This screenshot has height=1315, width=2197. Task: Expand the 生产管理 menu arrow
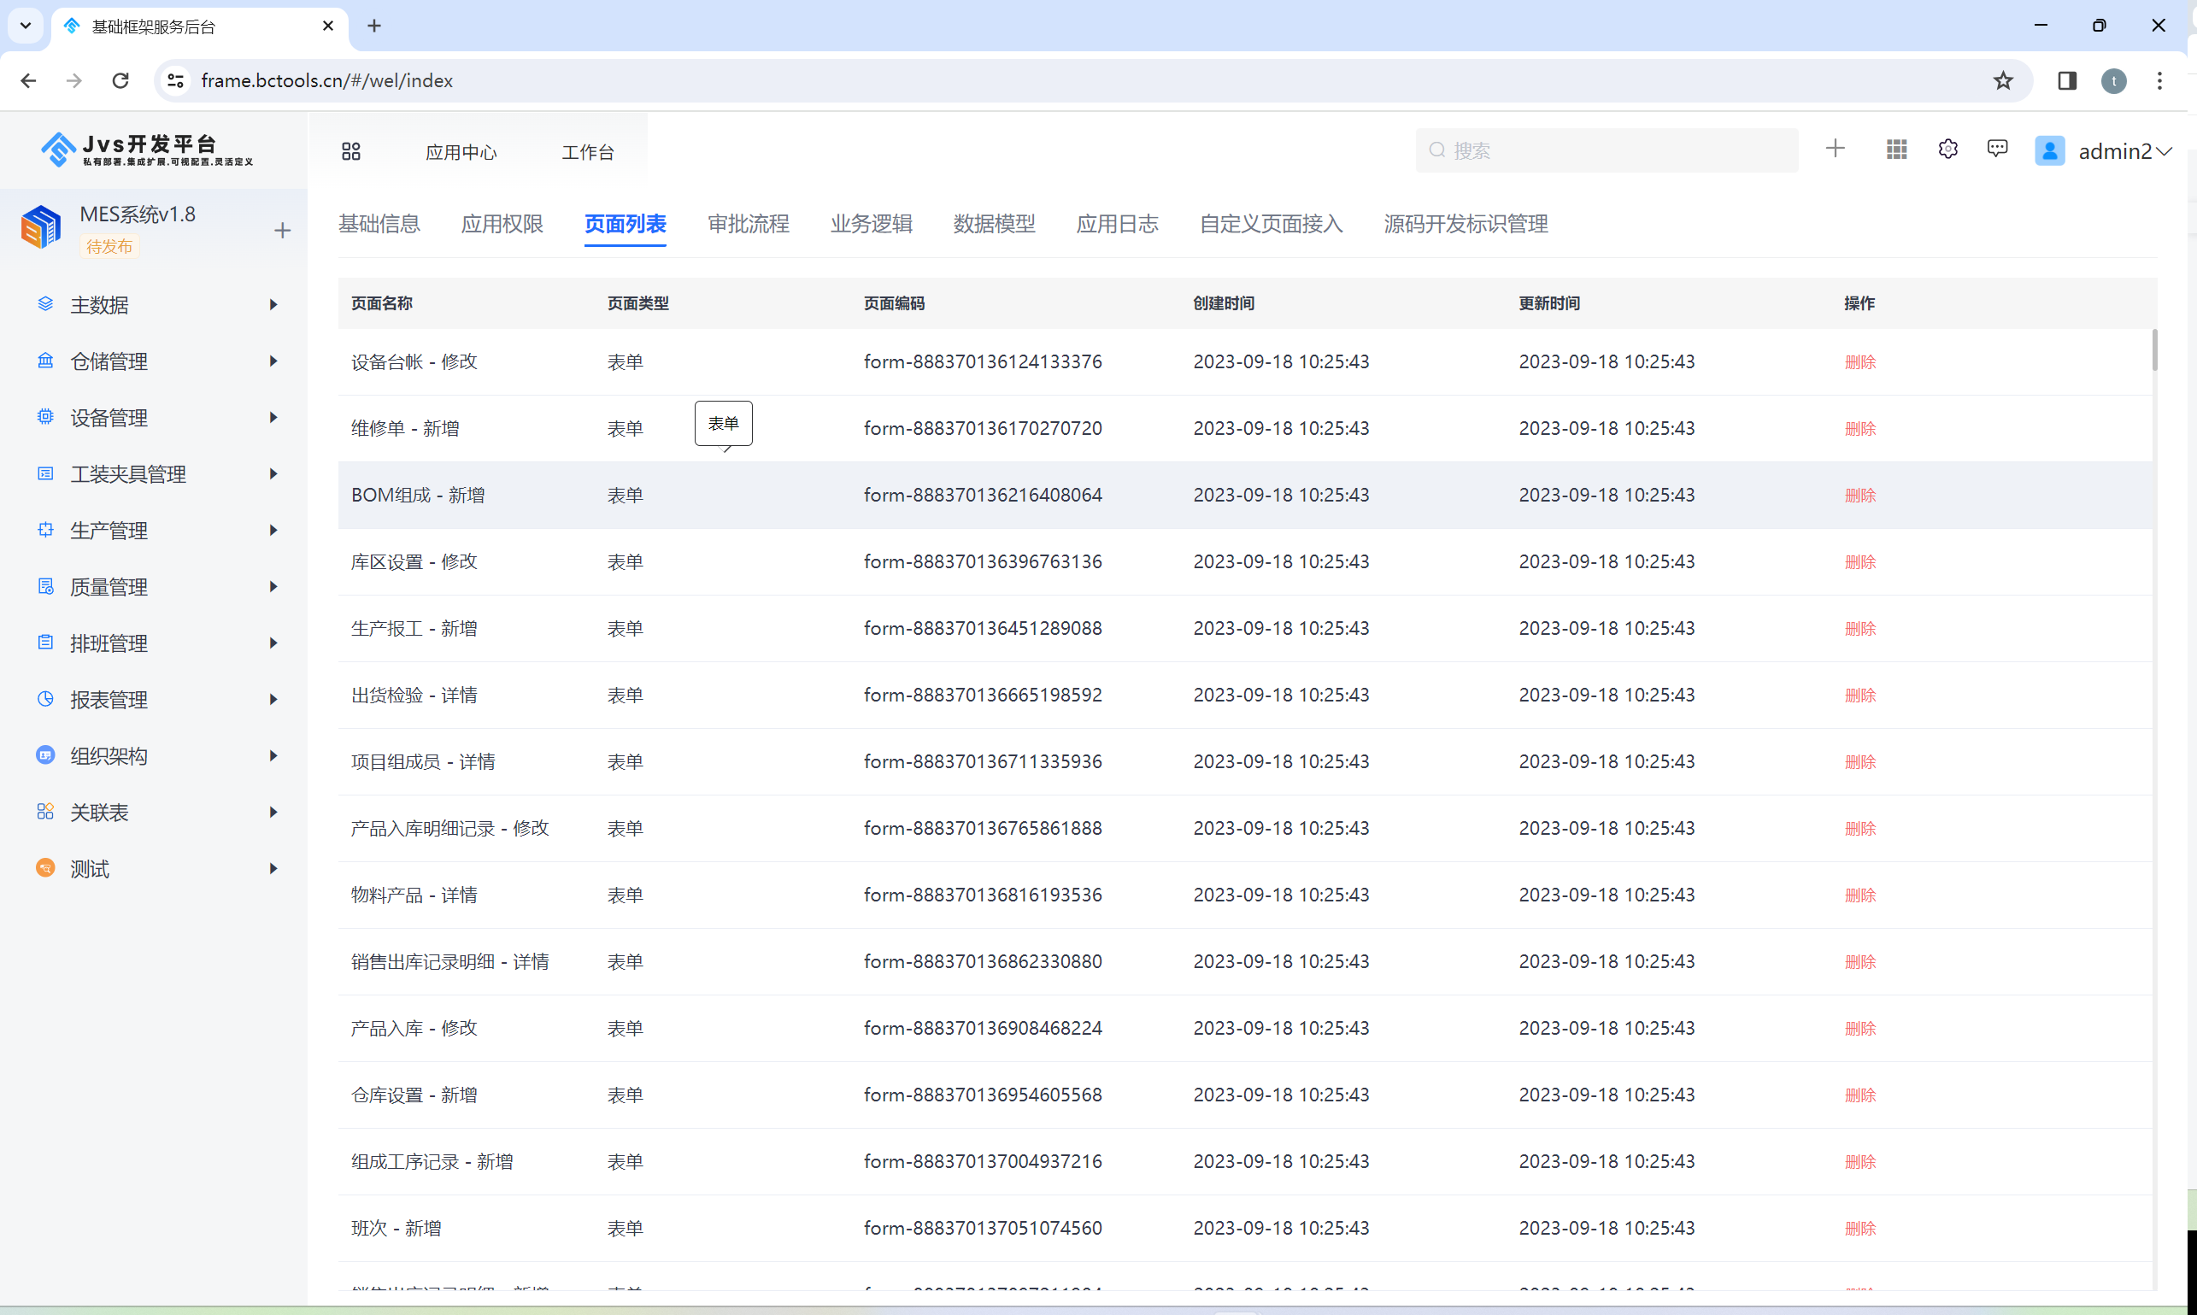273,530
